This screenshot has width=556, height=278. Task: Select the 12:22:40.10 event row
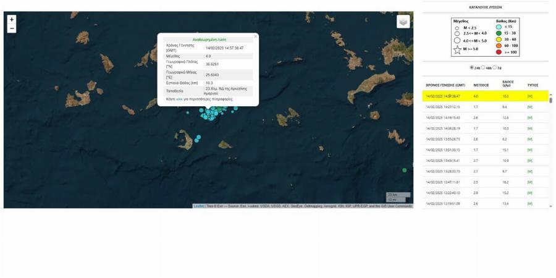pos(486,193)
